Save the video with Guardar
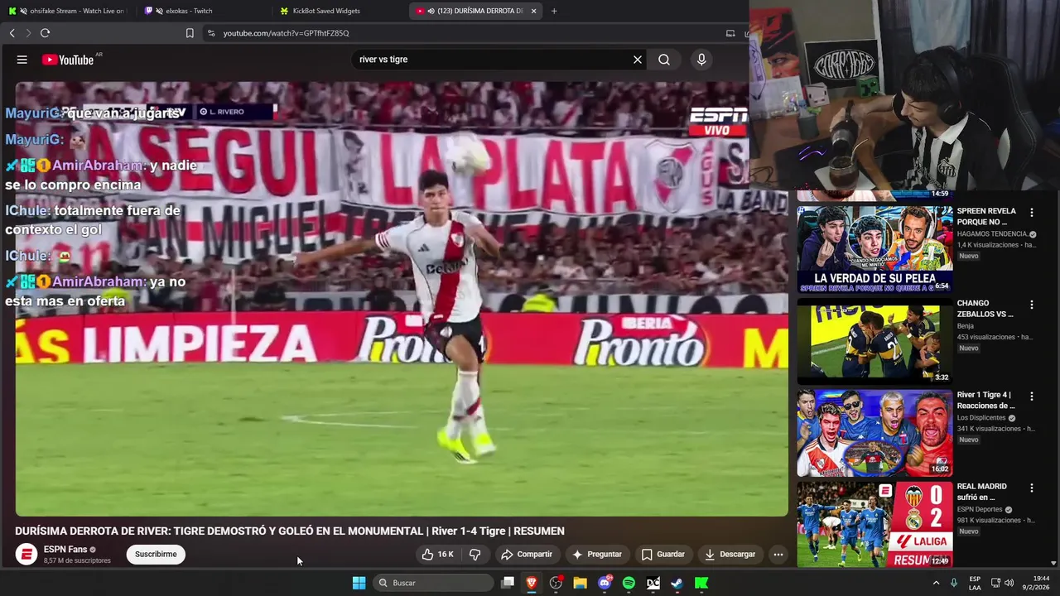 click(663, 555)
